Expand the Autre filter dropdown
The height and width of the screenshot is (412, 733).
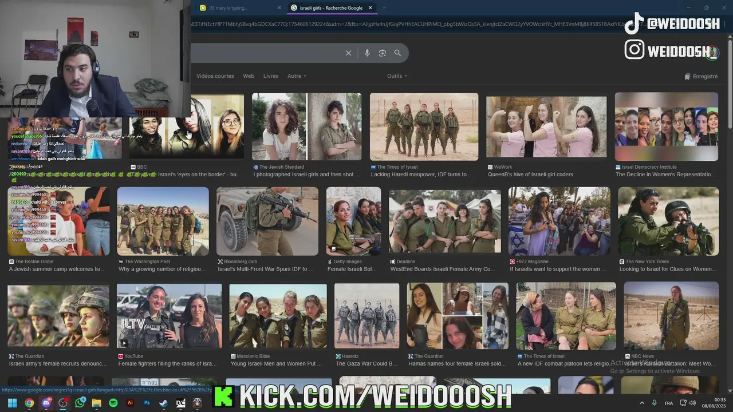pos(297,76)
